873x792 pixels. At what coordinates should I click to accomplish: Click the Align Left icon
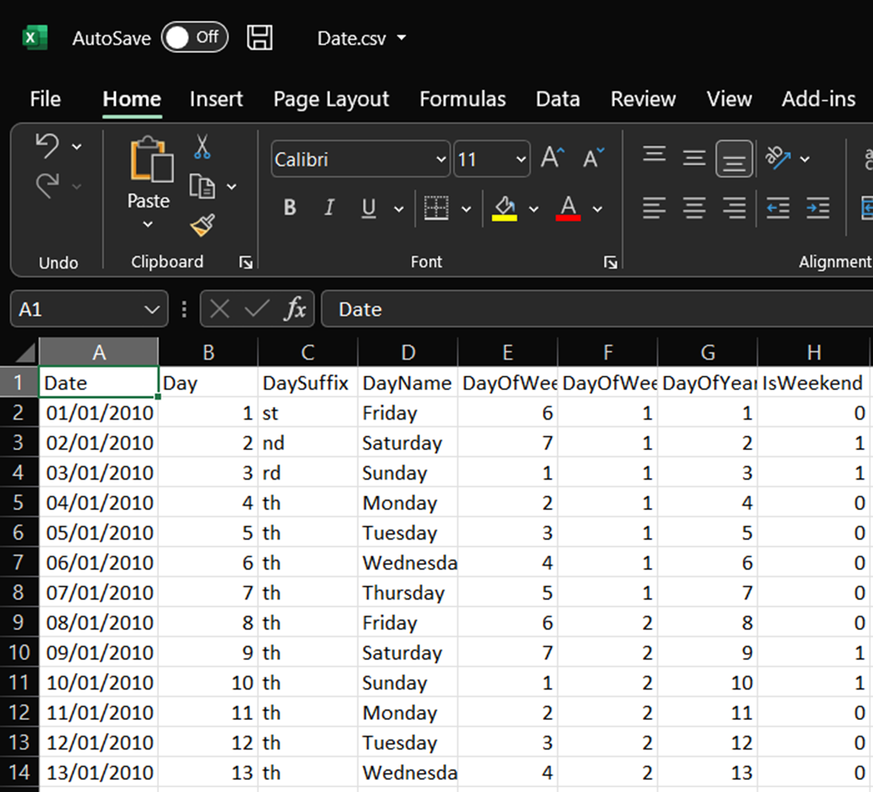tap(654, 209)
